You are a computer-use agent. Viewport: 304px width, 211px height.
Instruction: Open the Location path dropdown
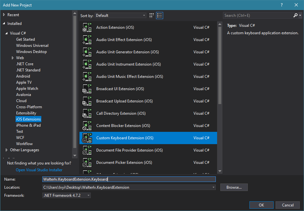(x=213, y=187)
